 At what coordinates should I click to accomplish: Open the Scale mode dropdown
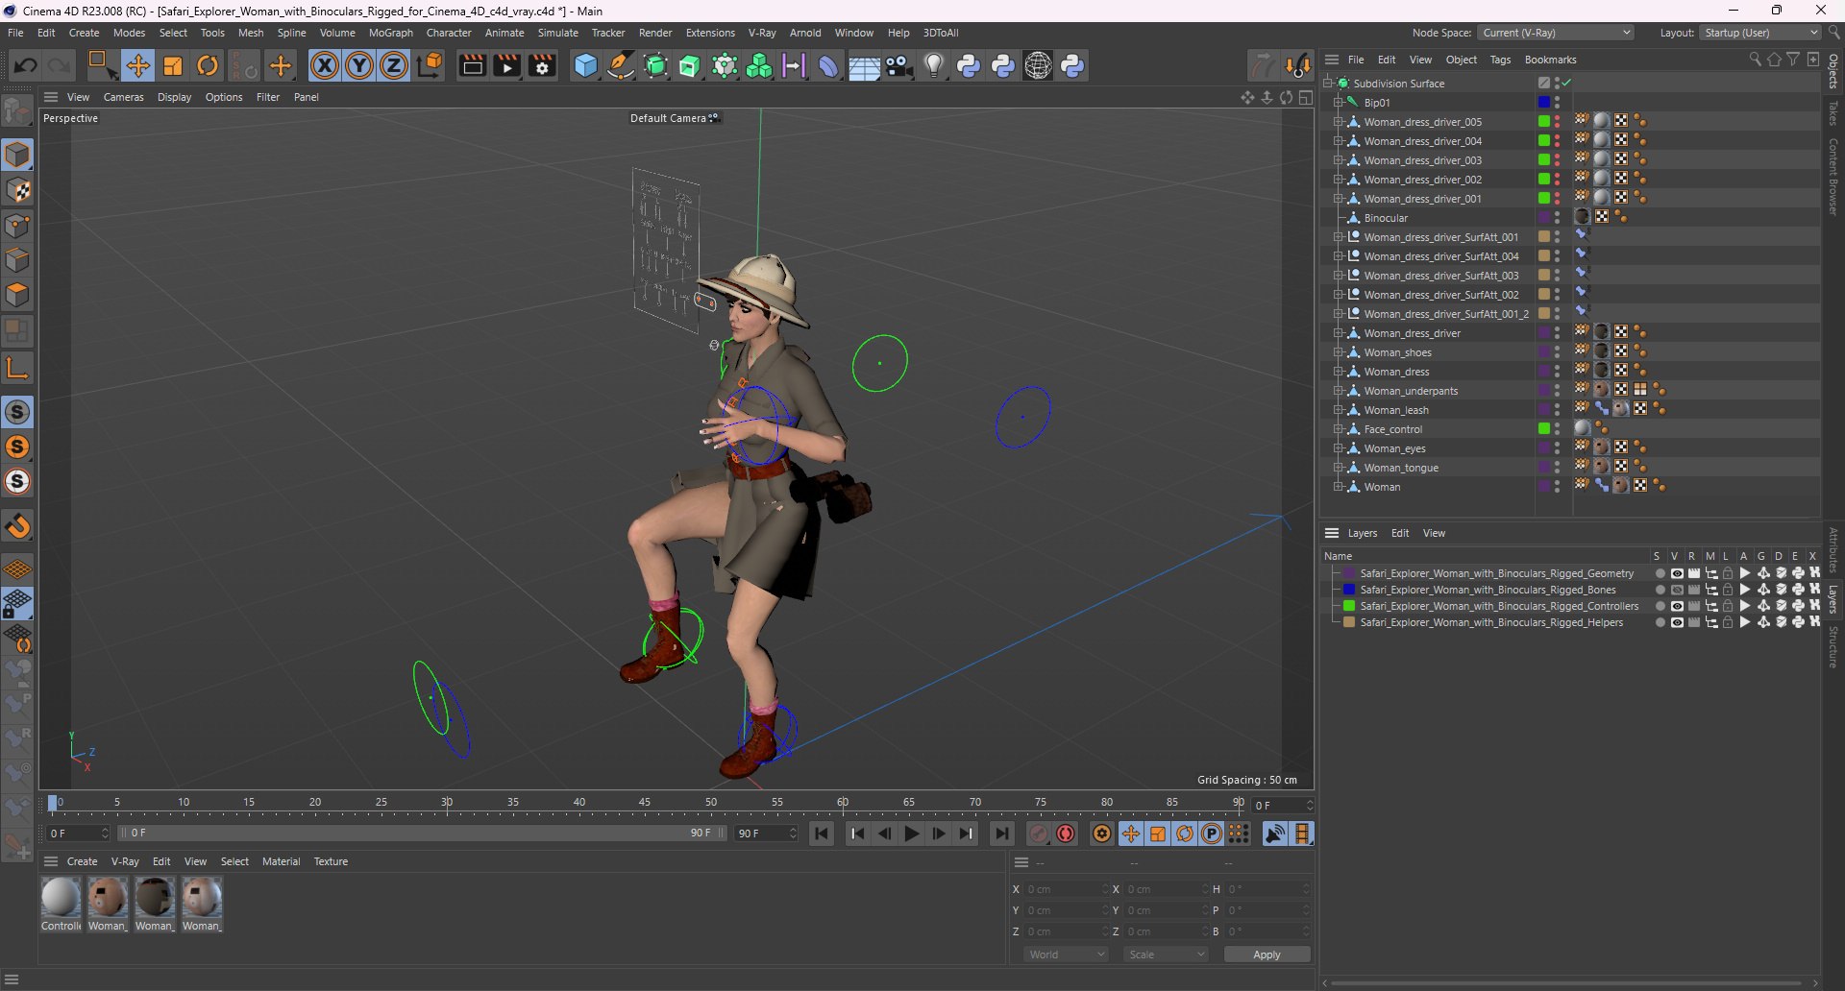click(x=1167, y=955)
